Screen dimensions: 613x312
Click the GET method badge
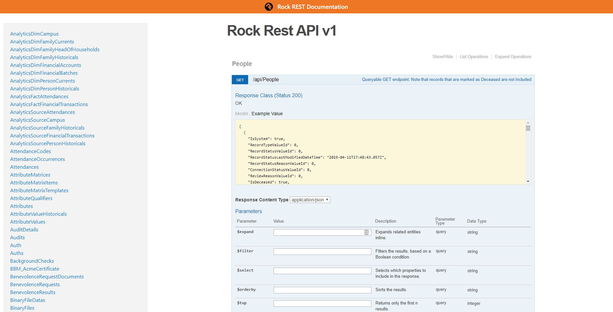click(x=240, y=80)
